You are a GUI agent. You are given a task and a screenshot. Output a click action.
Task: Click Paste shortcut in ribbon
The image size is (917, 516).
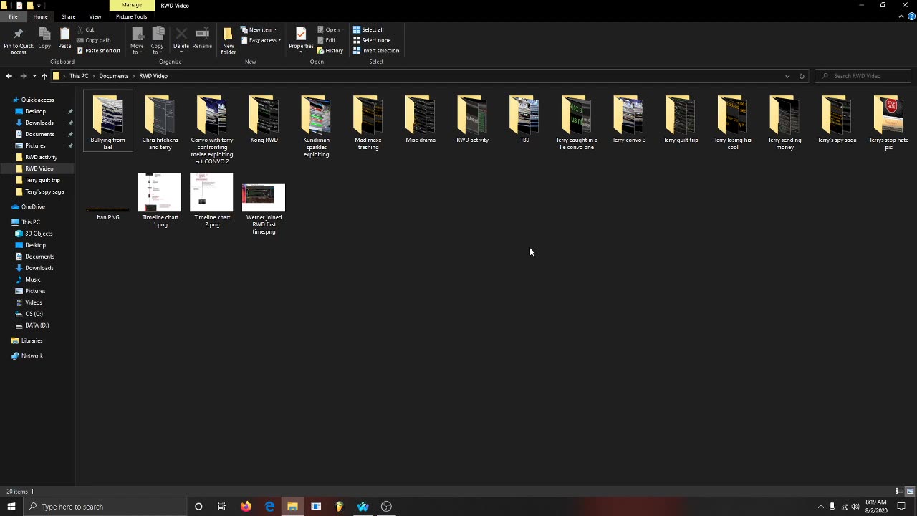tap(99, 51)
